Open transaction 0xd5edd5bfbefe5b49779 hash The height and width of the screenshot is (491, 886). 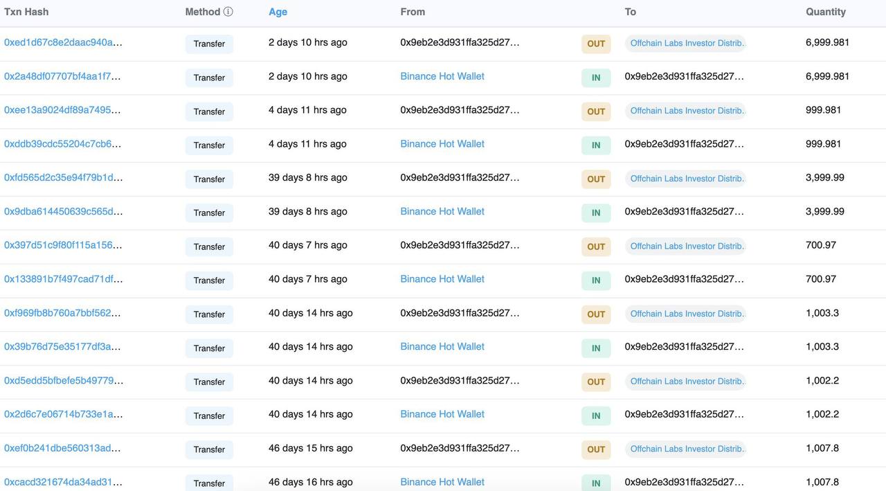pos(64,380)
